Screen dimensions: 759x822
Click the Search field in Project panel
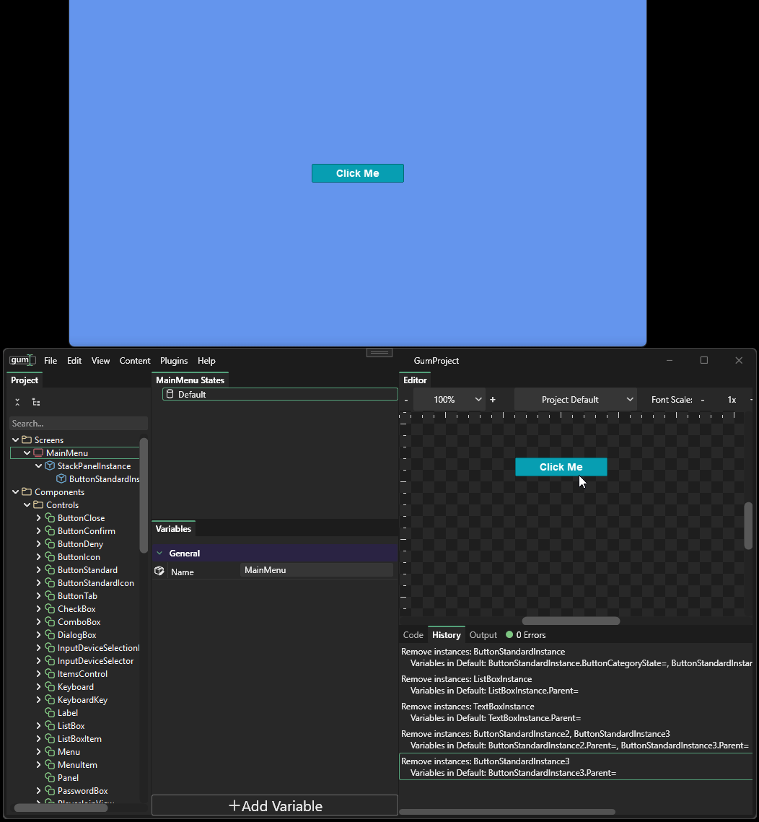(x=78, y=424)
